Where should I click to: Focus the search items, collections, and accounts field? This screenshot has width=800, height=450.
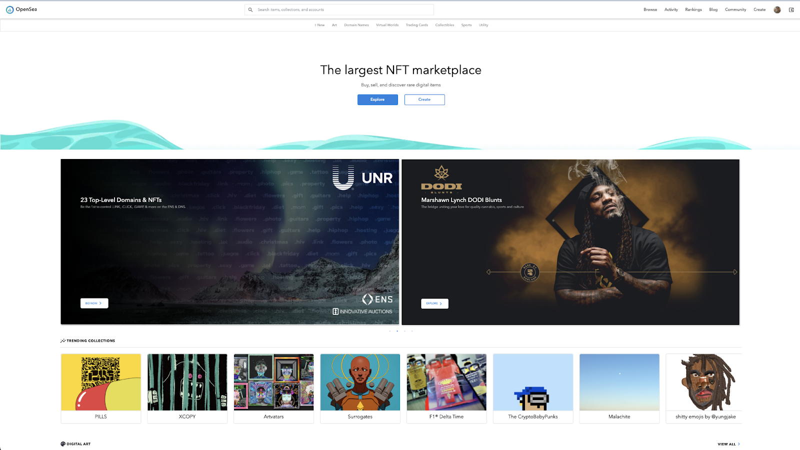[339, 9]
